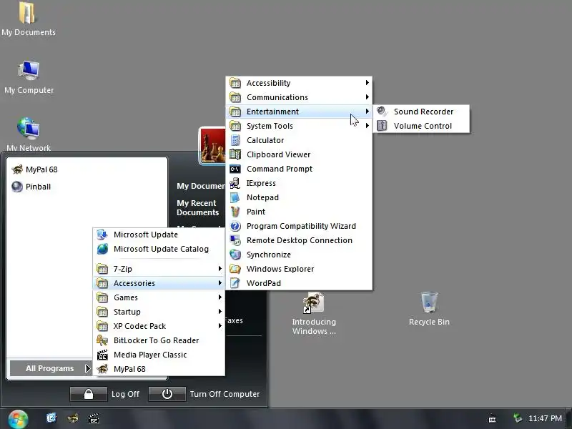
Task: Click Microsoft Update Catalog globe icon
Action: (x=102, y=249)
